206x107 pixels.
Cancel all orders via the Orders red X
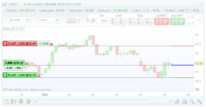click(147, 10)
